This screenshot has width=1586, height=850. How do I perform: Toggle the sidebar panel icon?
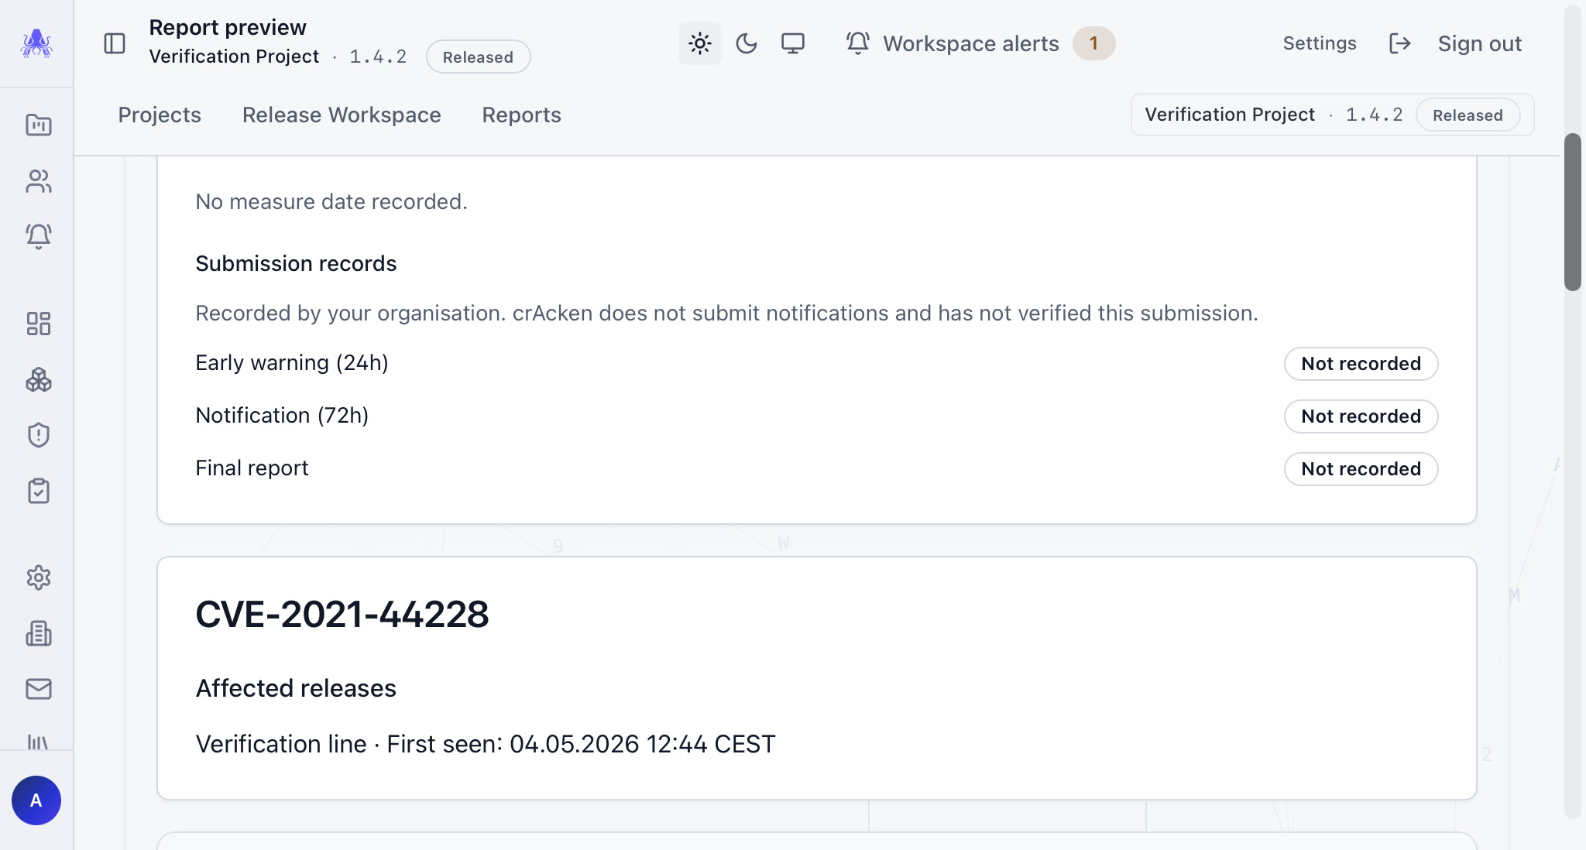(115, 43)
